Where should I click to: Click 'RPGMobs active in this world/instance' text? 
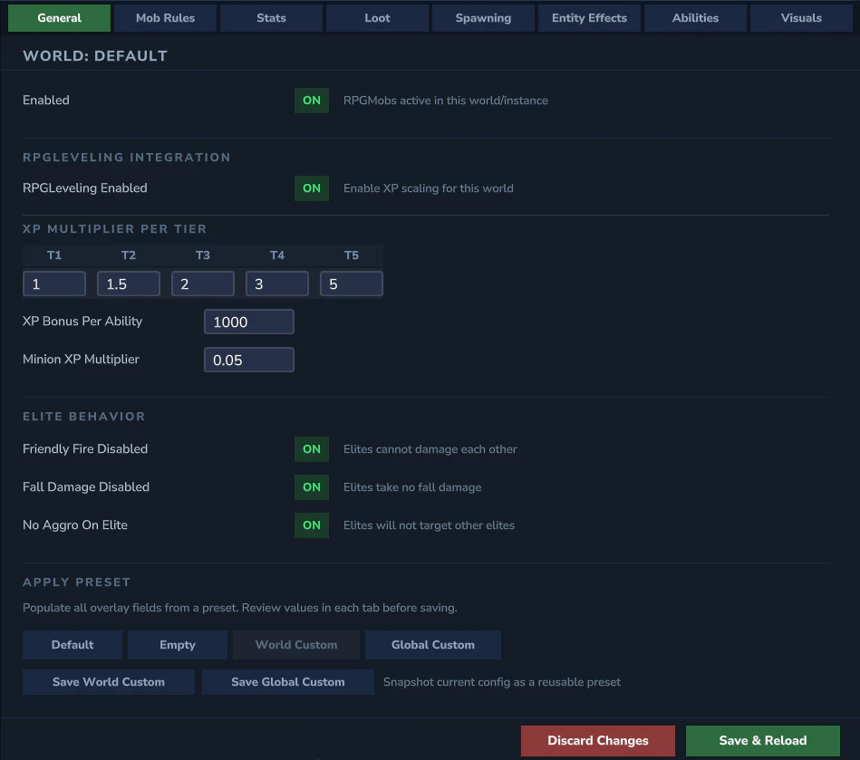tap(445, 101)
